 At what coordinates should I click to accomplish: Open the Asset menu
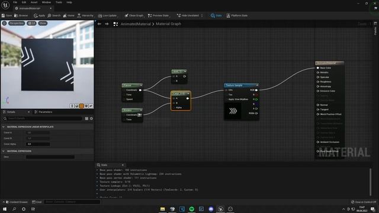(34, 2)
